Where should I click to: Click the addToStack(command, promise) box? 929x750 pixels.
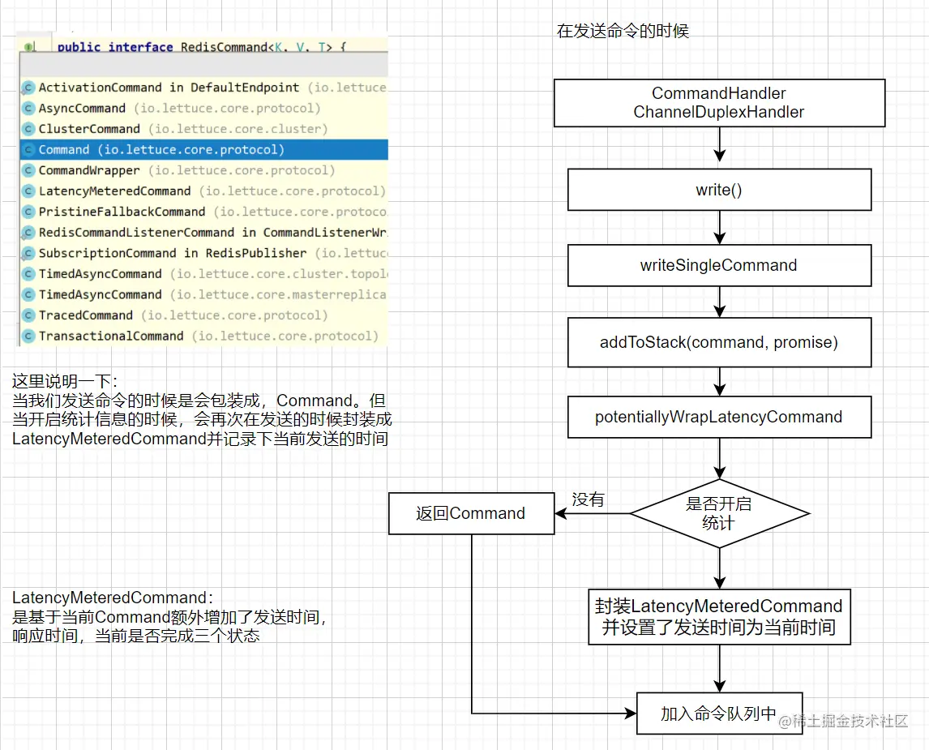click(x=718, y=341)
